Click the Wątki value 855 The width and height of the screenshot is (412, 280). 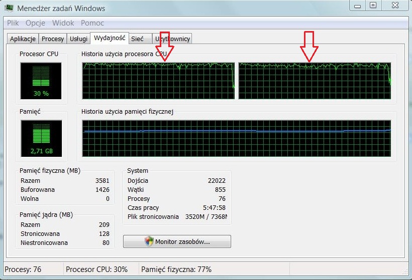(x=220, y=190)
